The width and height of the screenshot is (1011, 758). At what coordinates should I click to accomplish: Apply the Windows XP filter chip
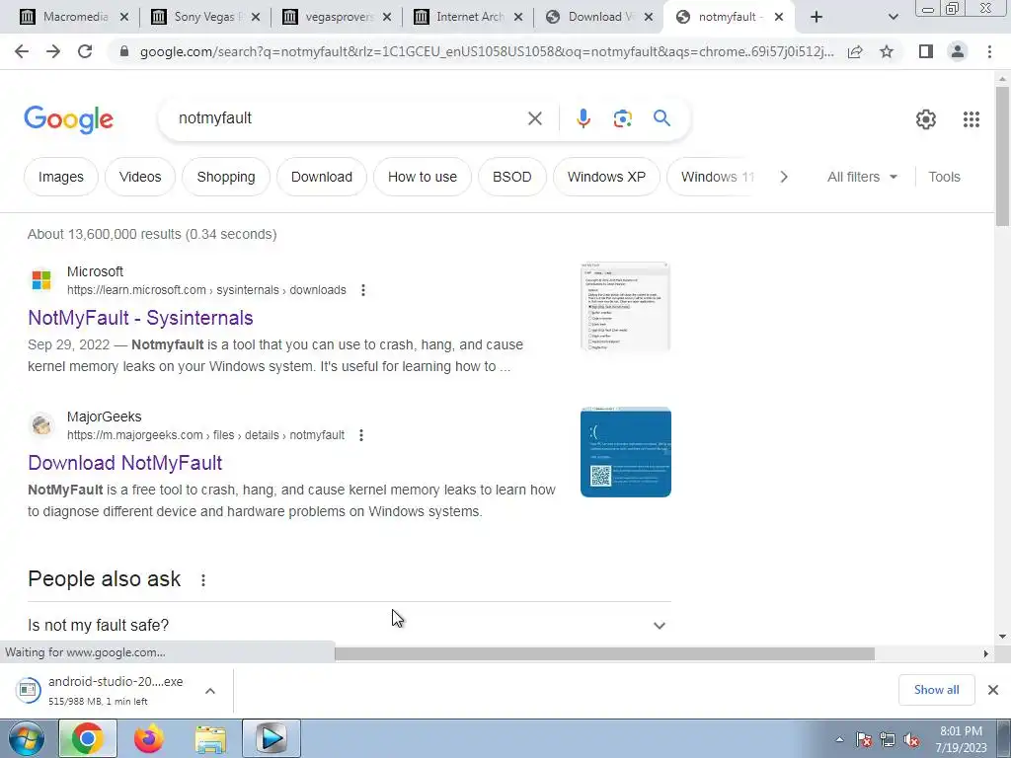(606, 177)
